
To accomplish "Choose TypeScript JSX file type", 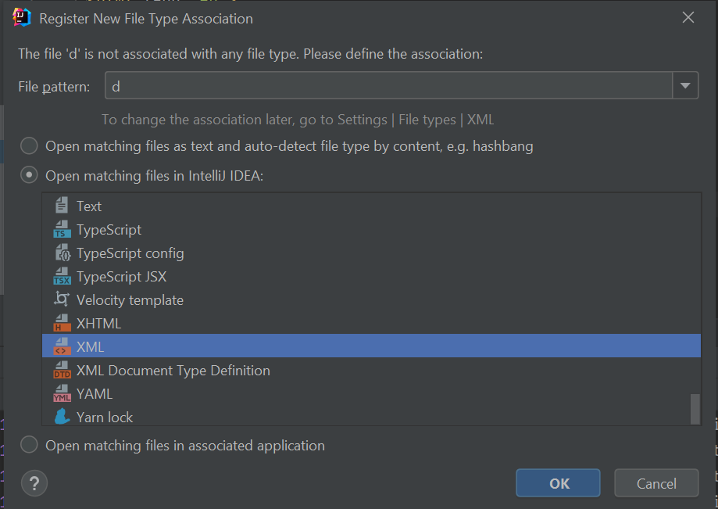I will click(x=371, y=276).
